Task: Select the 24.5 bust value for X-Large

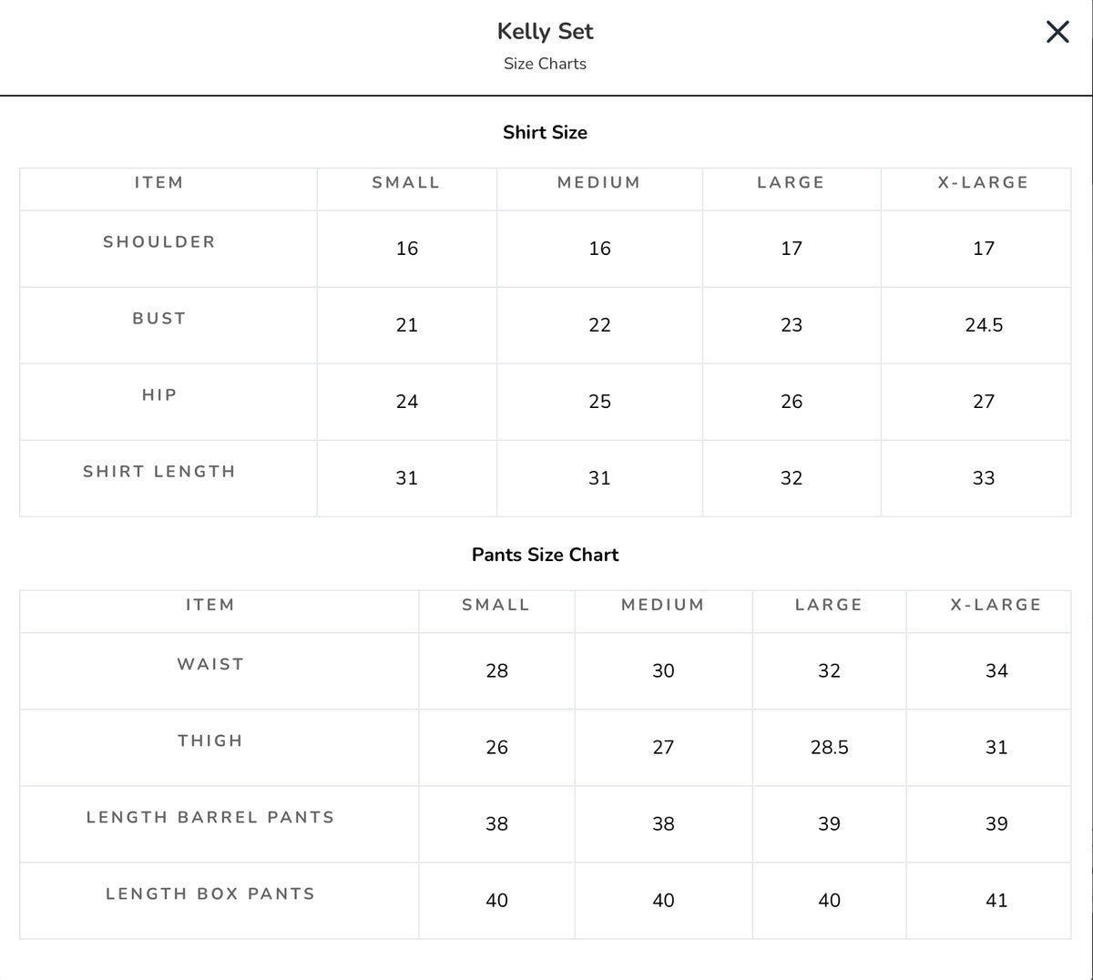Action: pos(984,325)
